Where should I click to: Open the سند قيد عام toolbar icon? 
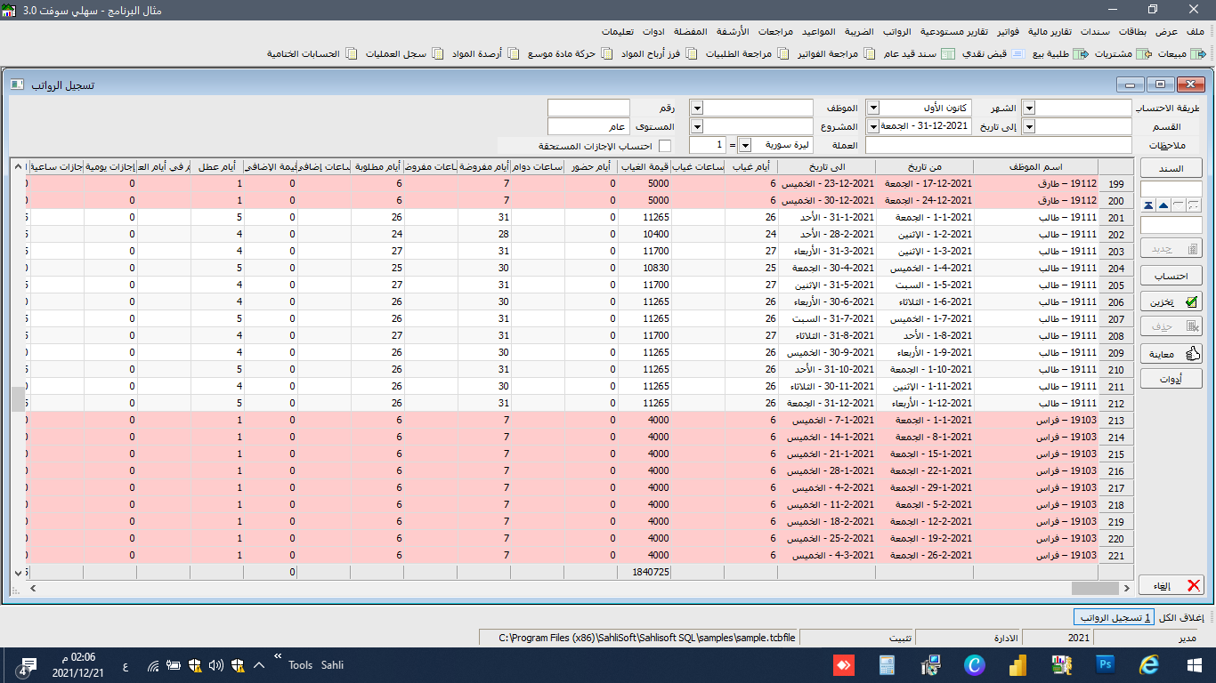click(x=949, y=54)
